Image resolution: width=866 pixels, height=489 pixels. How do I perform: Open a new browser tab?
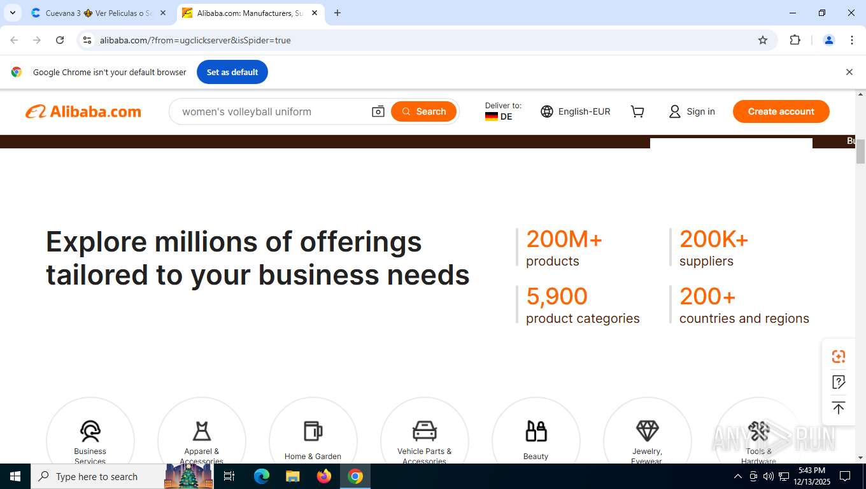coord(337,13)
